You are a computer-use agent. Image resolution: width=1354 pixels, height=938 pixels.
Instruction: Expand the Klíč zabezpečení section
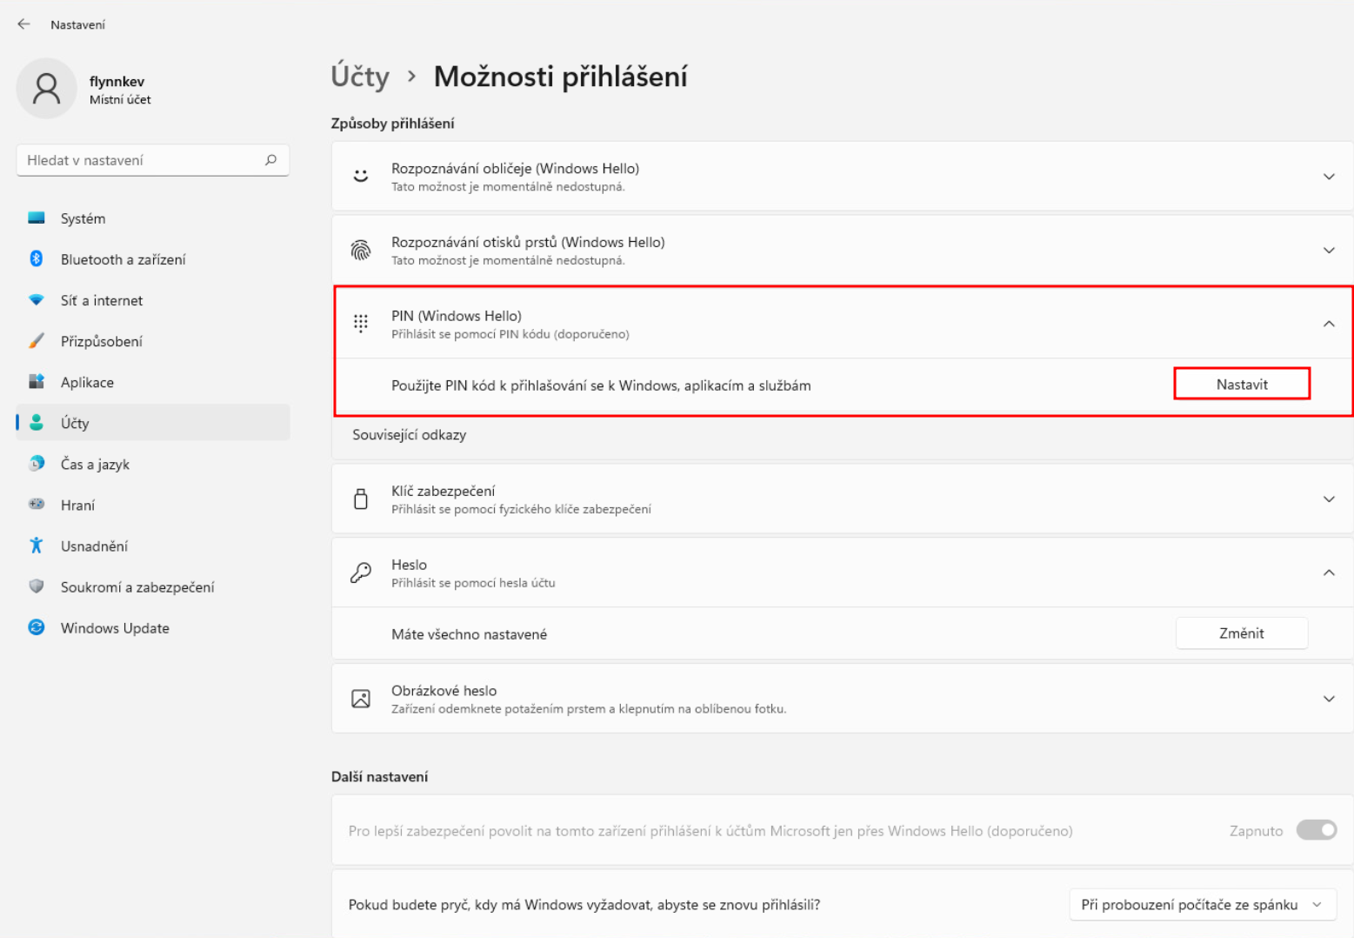click(1328, 499)
